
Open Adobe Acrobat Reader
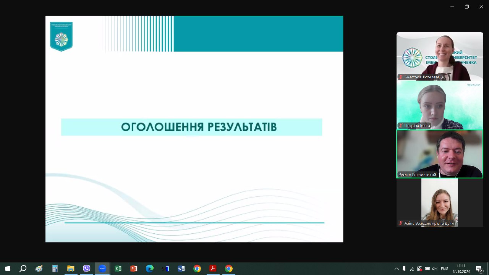[213, 269]
